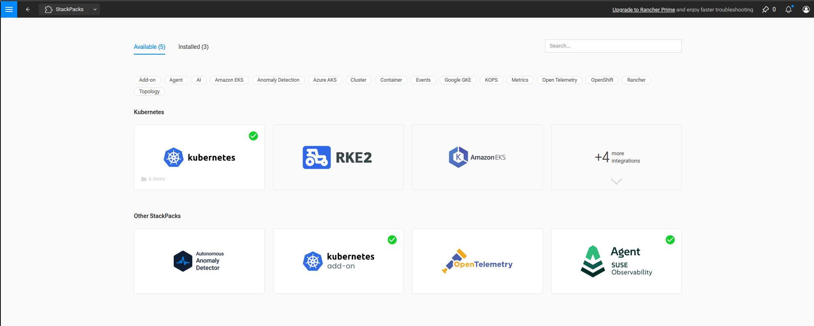Open the notifications bell
Viewport: 814px width, 326px height.
pyautogui.click(x=788, y=9)
